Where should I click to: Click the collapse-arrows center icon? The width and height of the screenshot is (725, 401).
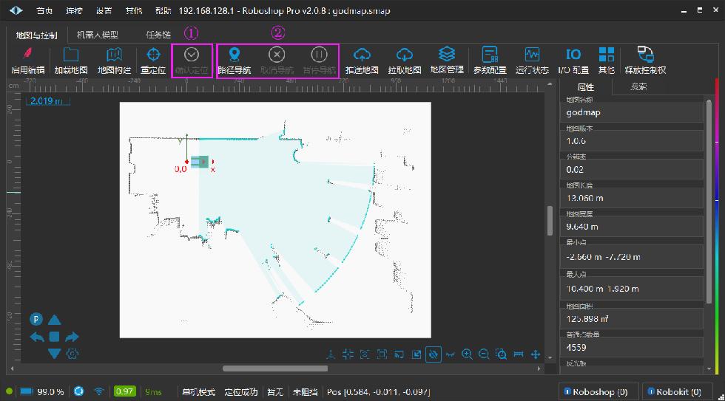[x=348, y=354]
